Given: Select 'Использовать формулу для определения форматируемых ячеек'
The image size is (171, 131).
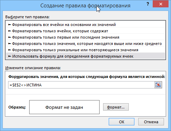Looking at the screenshot, I should (x=85, y=56).
